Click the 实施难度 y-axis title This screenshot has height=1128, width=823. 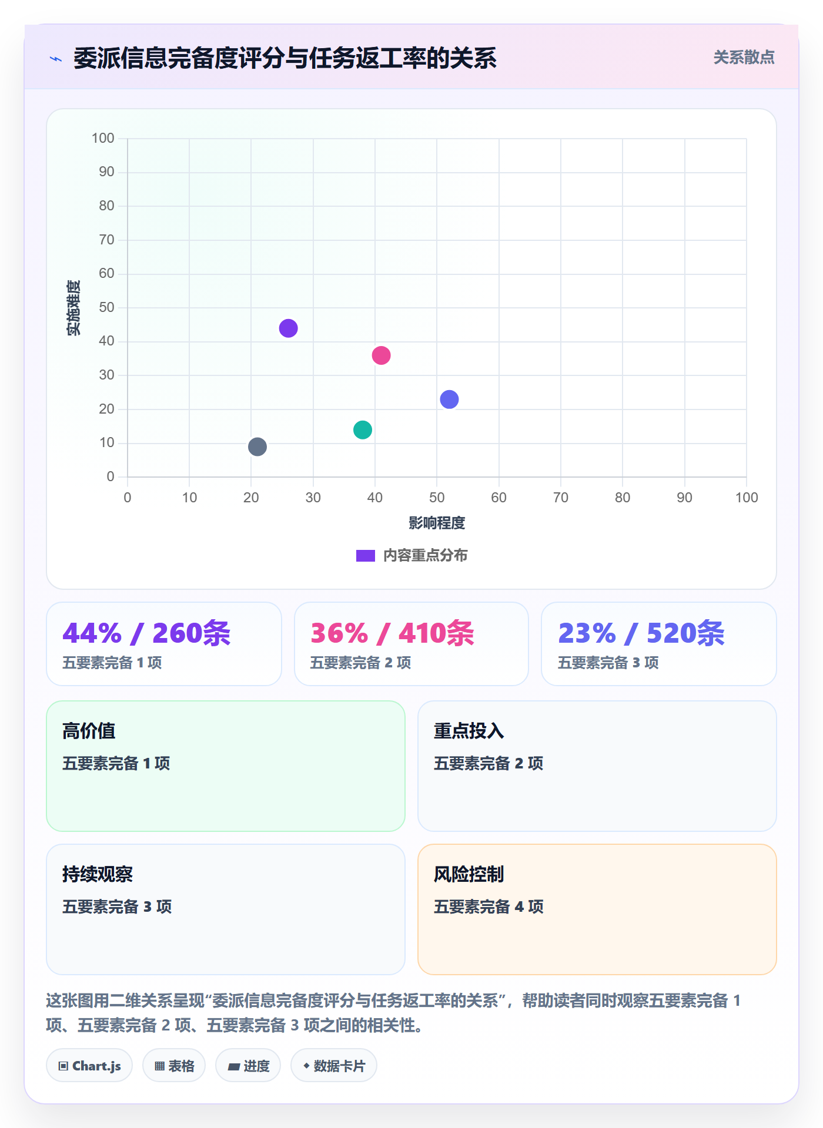coord(73,308)
